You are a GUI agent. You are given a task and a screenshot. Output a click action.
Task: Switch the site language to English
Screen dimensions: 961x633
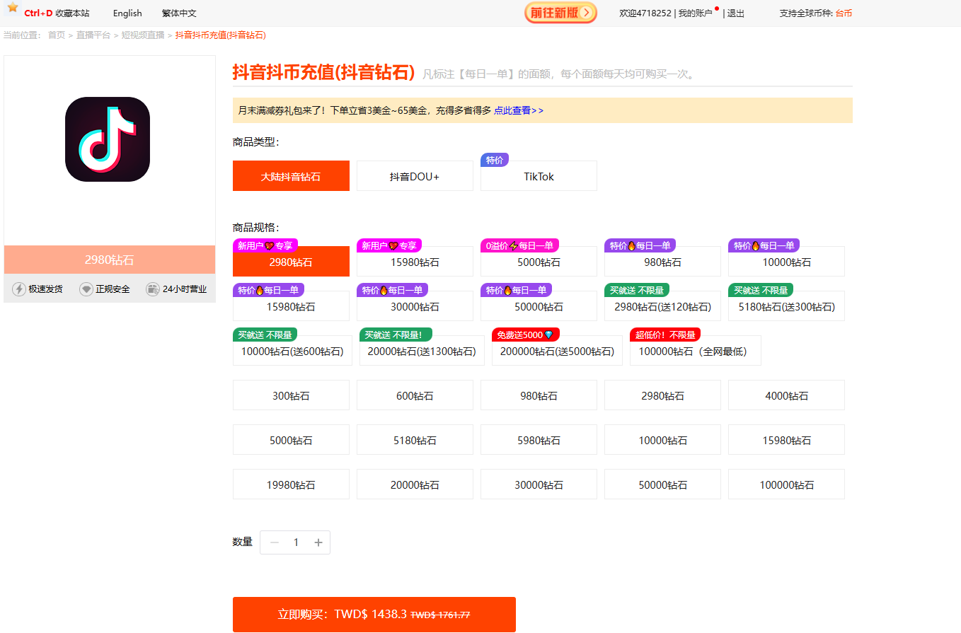127,13
